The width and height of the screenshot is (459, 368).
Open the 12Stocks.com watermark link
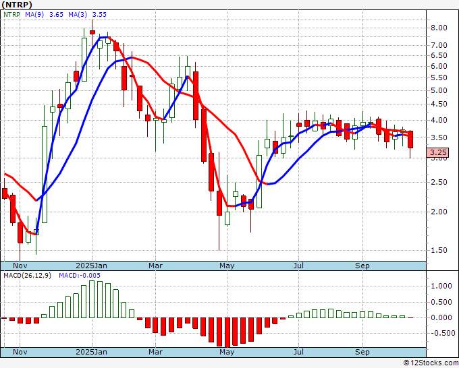pos(429,363)
